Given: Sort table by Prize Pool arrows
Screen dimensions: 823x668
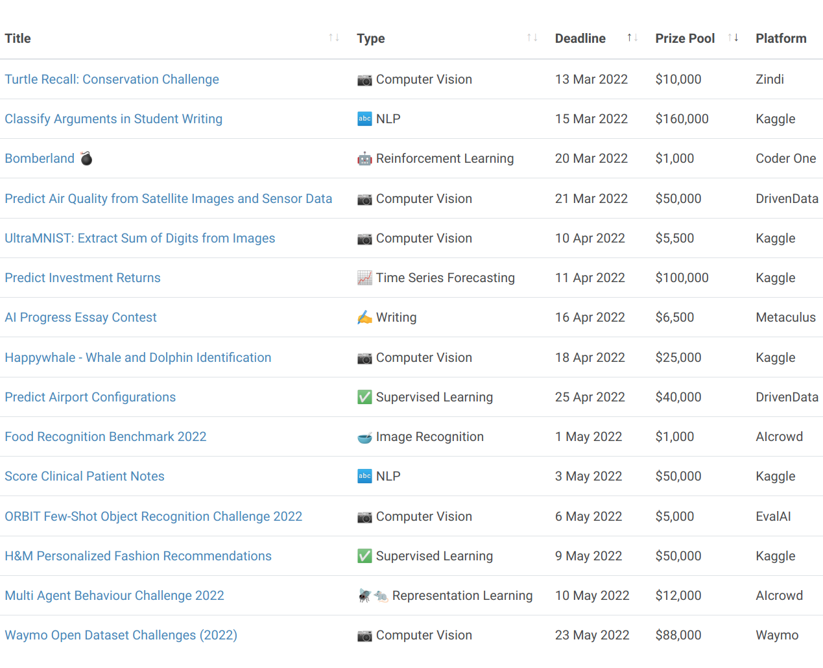Looking at the screenshot, I should [x=733, y=38].
